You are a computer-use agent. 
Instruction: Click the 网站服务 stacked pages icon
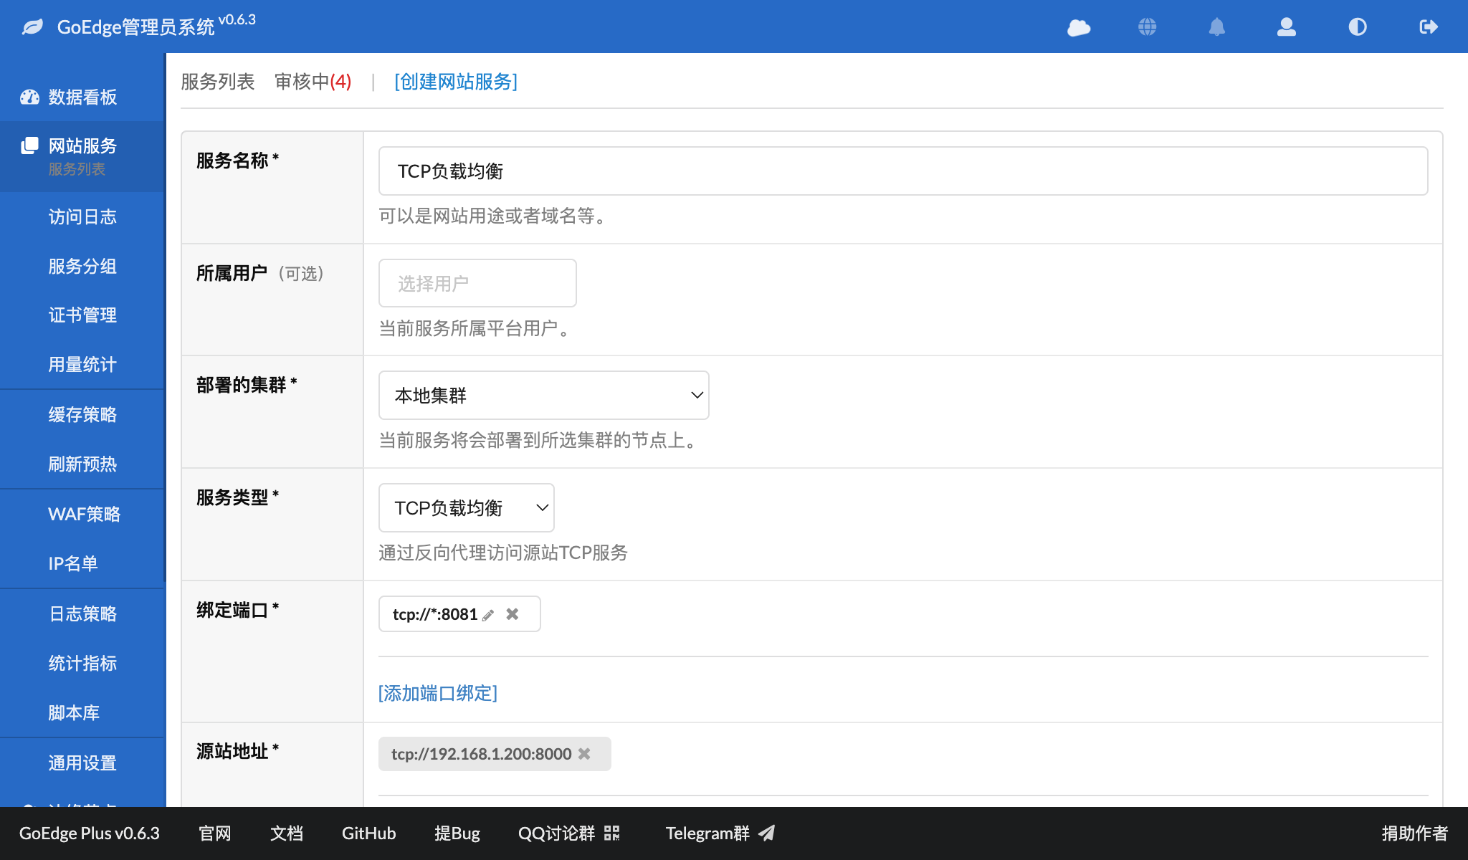coord(29,145)
